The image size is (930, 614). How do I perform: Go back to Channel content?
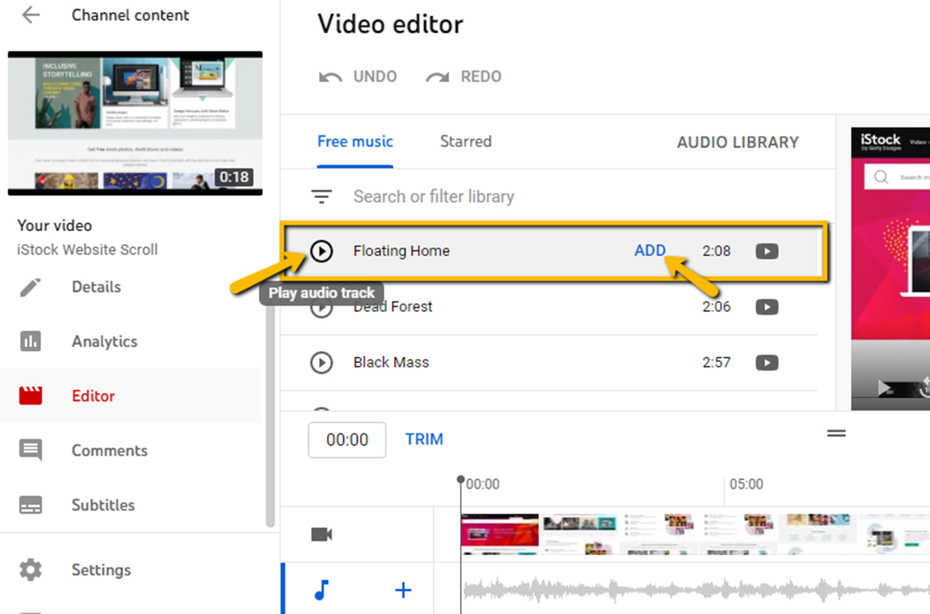(x=30, y=15)
